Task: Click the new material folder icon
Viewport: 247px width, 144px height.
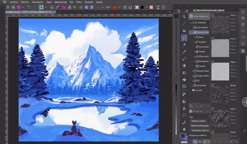Action: [191, 106]
